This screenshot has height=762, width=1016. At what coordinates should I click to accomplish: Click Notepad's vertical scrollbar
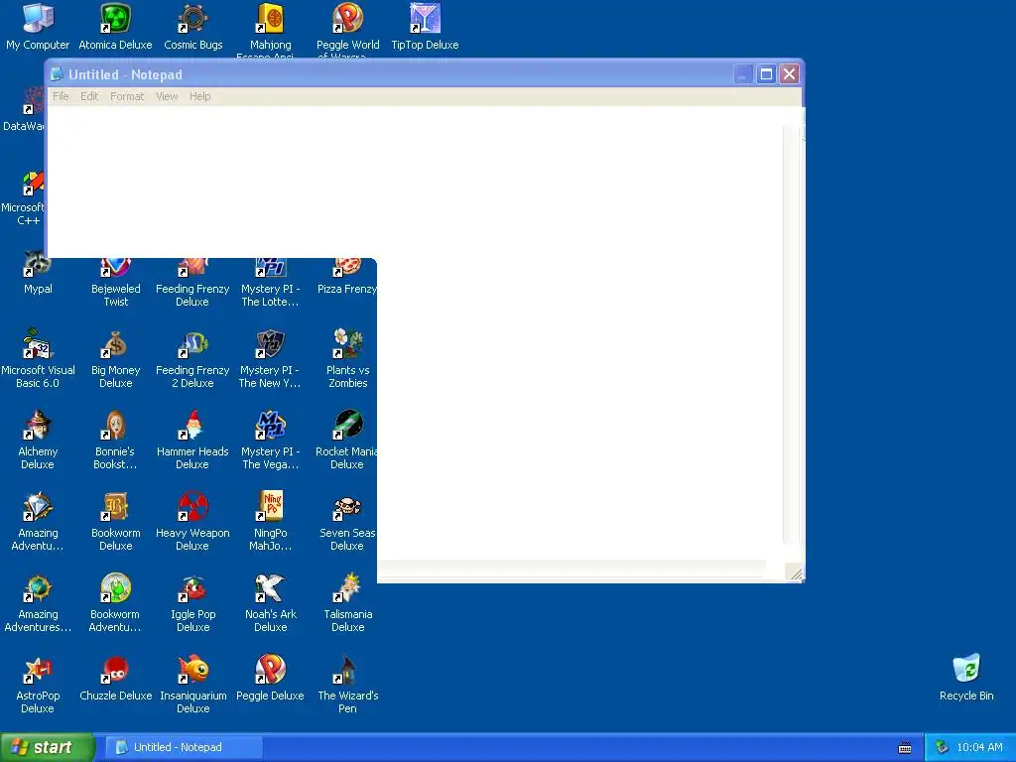coord(790,333)
